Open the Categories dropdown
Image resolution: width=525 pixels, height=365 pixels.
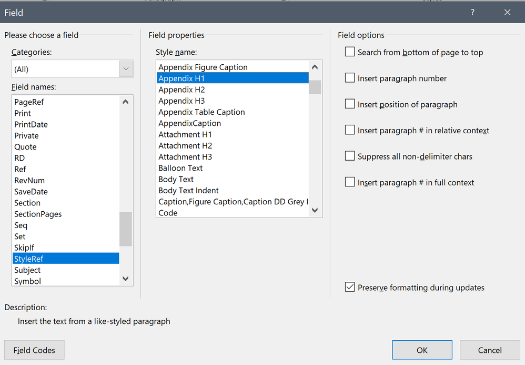click(x=126, y=69)
